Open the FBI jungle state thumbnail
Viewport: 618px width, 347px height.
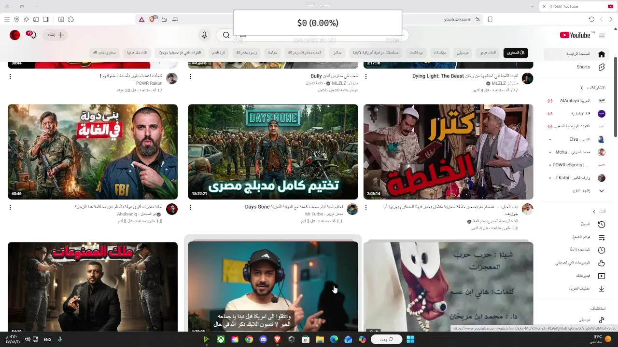[x=93, y=152]
